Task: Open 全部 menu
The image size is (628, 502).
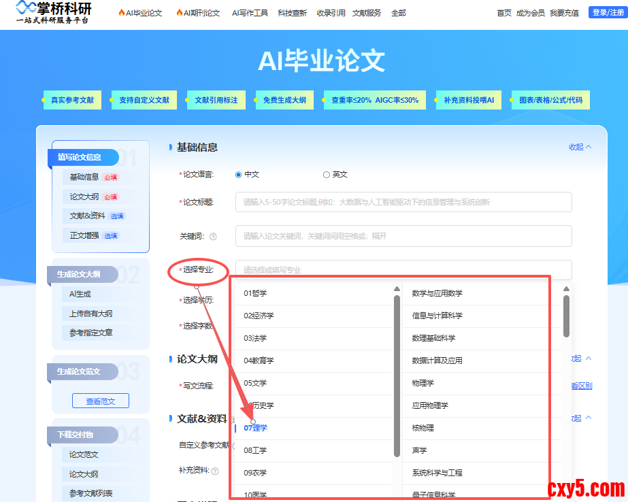Action: 399,13
